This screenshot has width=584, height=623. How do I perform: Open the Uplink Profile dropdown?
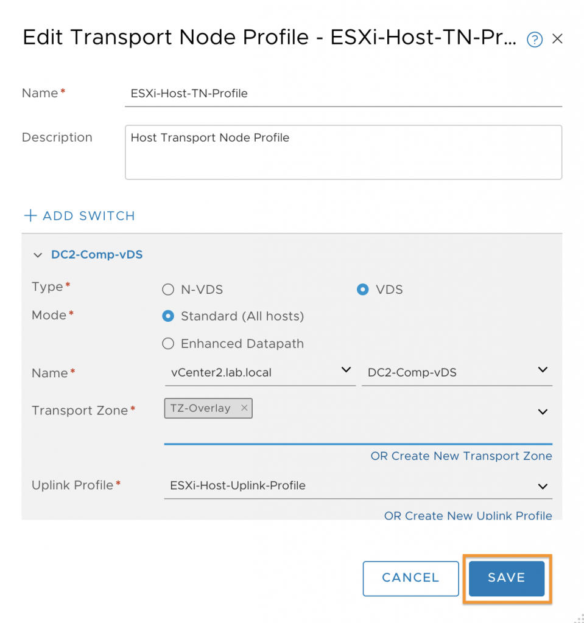click(x=358, y=486)
